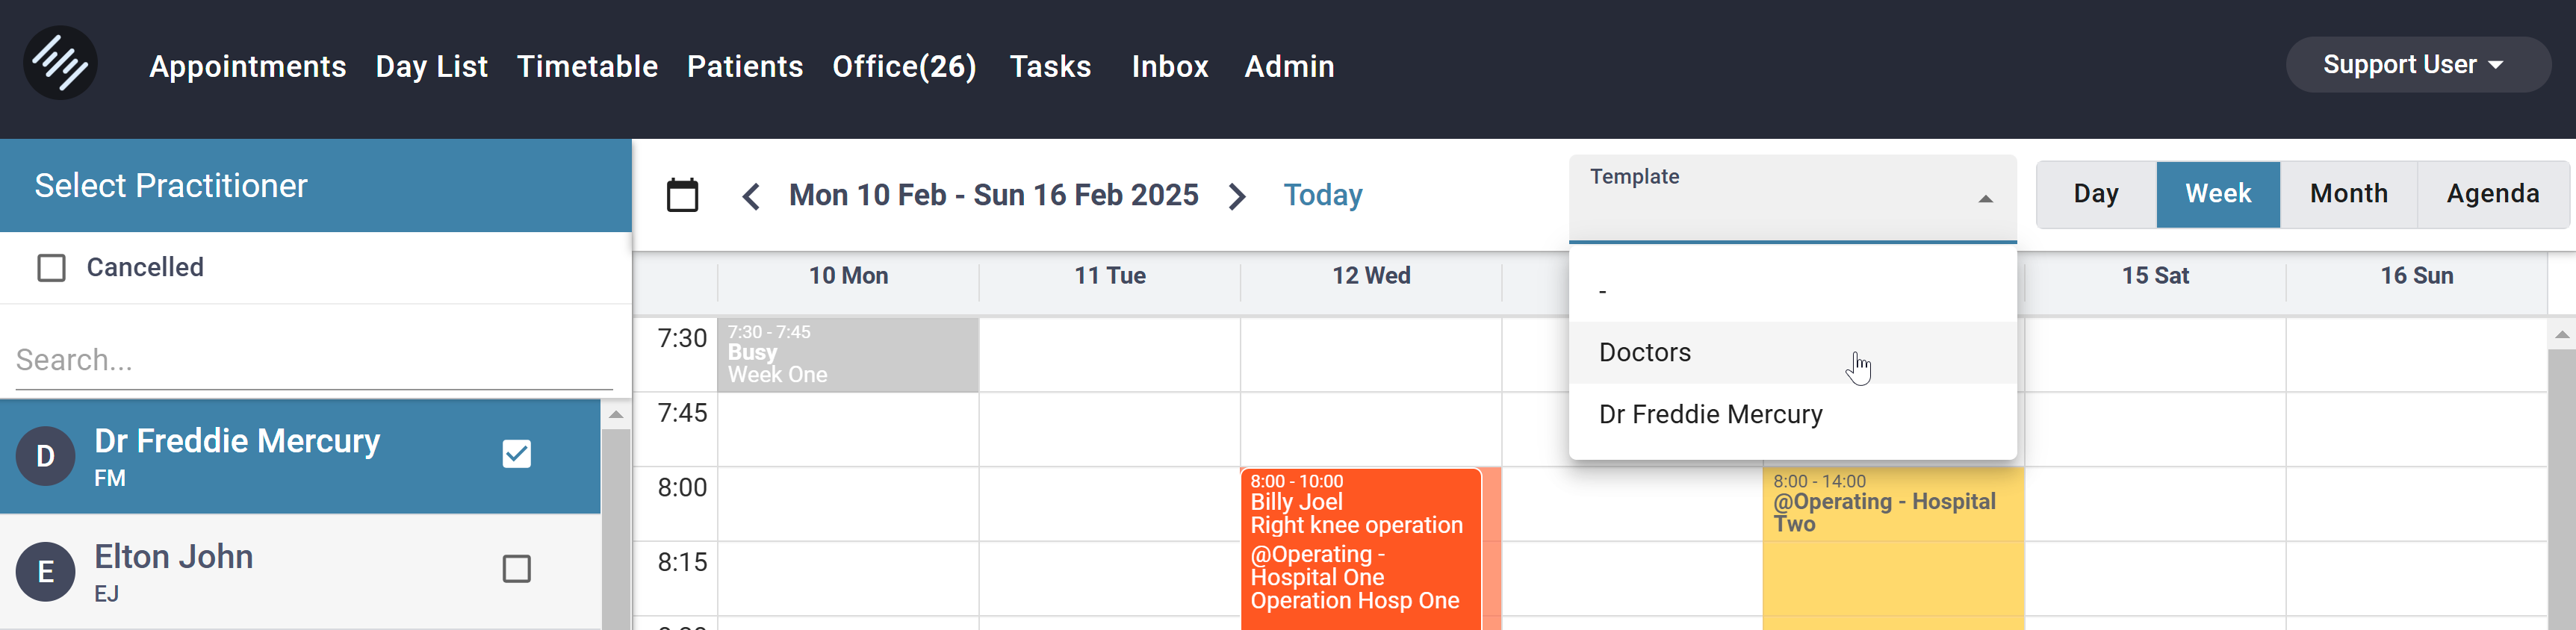Click the Support User caret icon

point(2496,65)
